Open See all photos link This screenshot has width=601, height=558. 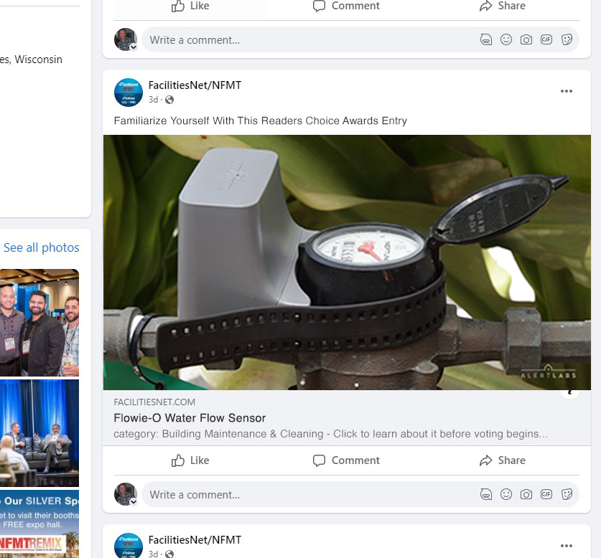coord(42,247)
